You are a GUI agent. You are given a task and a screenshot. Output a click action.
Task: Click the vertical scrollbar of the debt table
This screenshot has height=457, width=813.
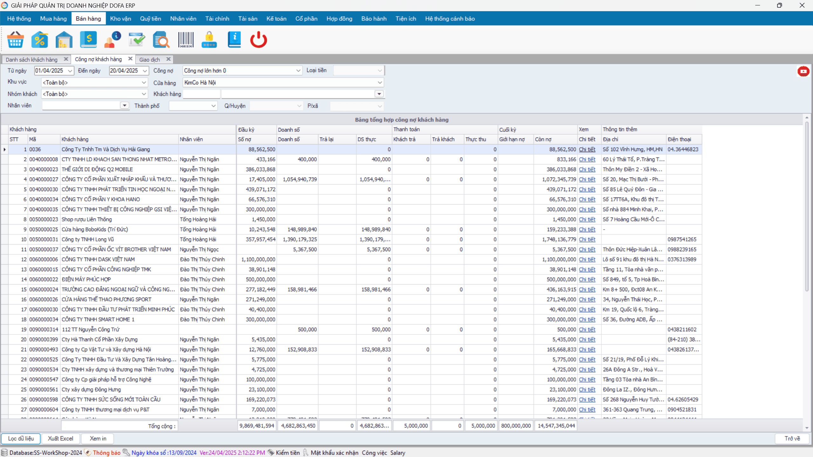tap(807, 206)
